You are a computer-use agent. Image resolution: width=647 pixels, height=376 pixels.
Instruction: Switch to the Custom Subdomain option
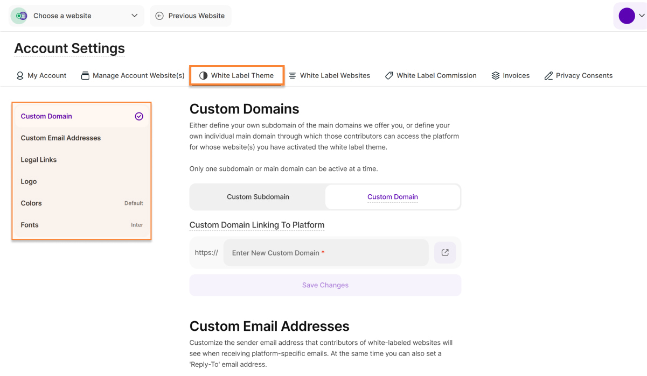pos(258,197)
